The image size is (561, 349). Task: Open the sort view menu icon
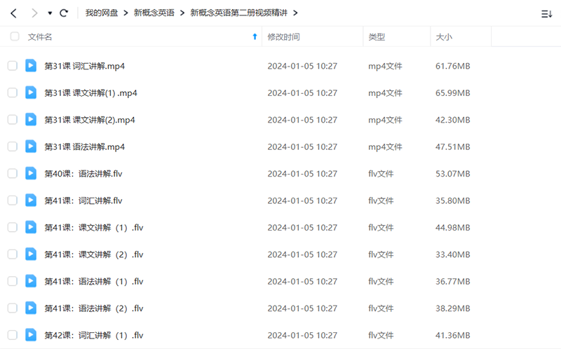click(546, 14)
